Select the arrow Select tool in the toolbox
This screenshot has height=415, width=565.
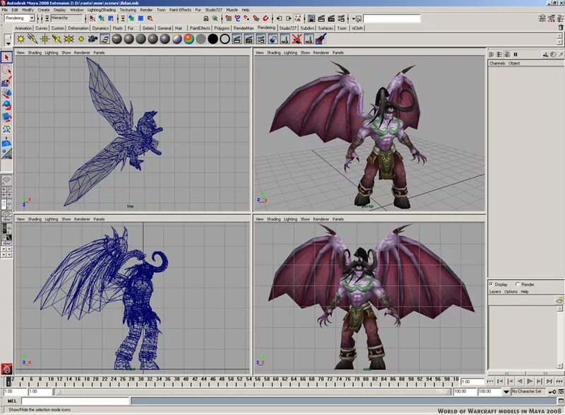pos(6,57)
